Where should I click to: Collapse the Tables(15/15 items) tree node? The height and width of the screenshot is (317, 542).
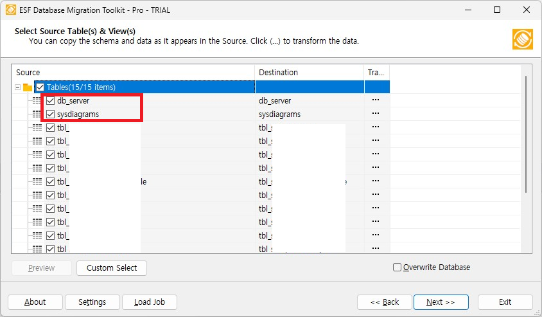17,87
